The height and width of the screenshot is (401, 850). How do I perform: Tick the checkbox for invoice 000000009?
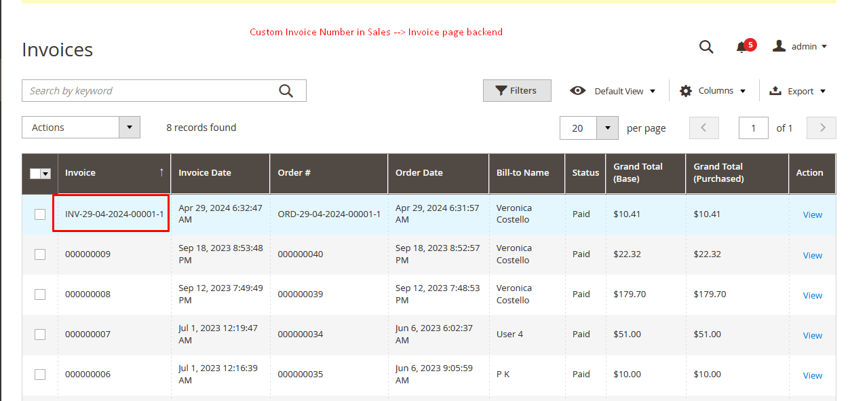(40, 254)
